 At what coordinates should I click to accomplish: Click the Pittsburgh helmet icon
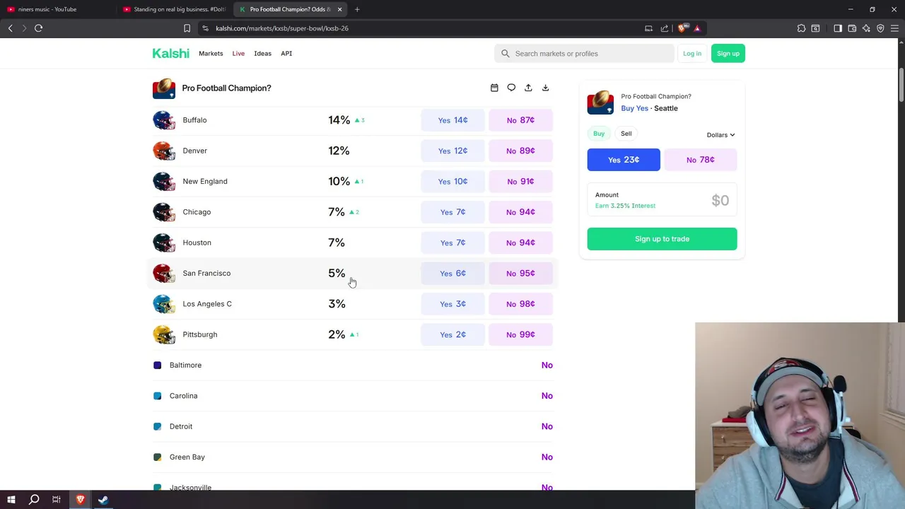click(163, 334)
